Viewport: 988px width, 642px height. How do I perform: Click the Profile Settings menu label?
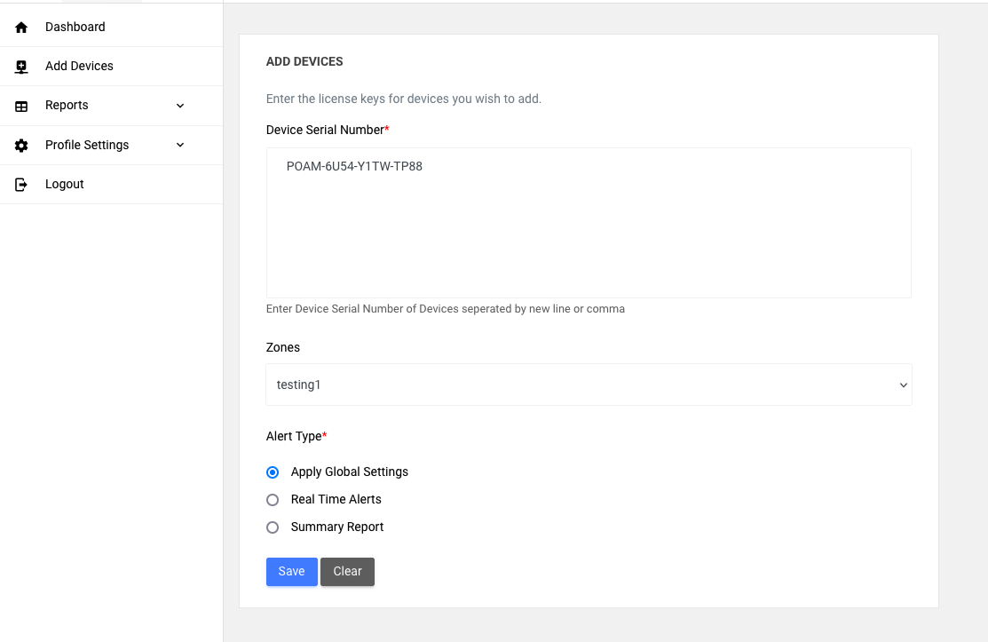tap(87, 145)
